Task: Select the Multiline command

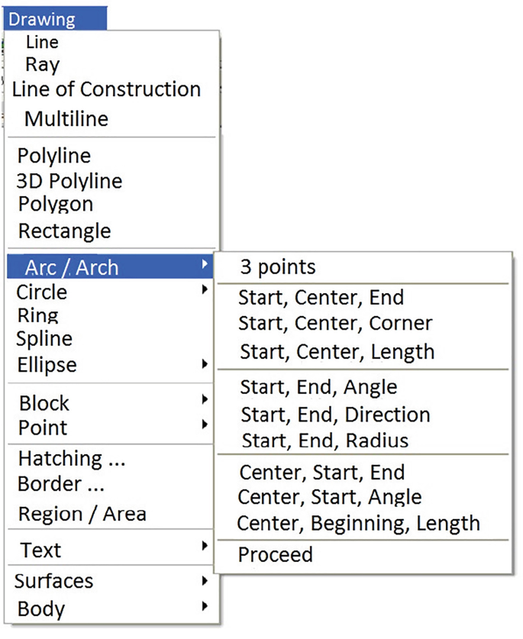Action: tap(66, 119)
